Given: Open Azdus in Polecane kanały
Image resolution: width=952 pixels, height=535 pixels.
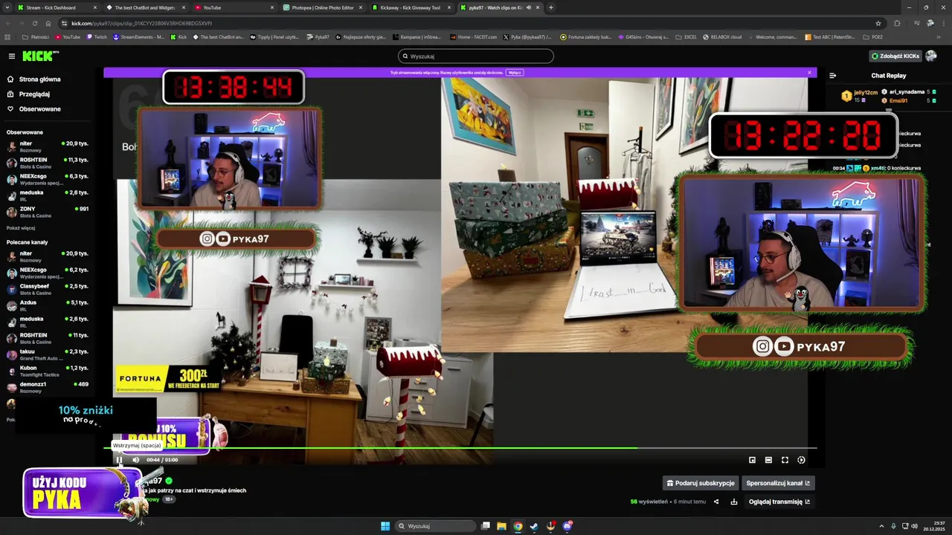Looking at the screenshot, I should (48, 305).
